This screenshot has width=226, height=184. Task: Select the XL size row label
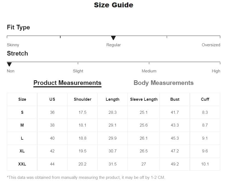tap(22, 151)
